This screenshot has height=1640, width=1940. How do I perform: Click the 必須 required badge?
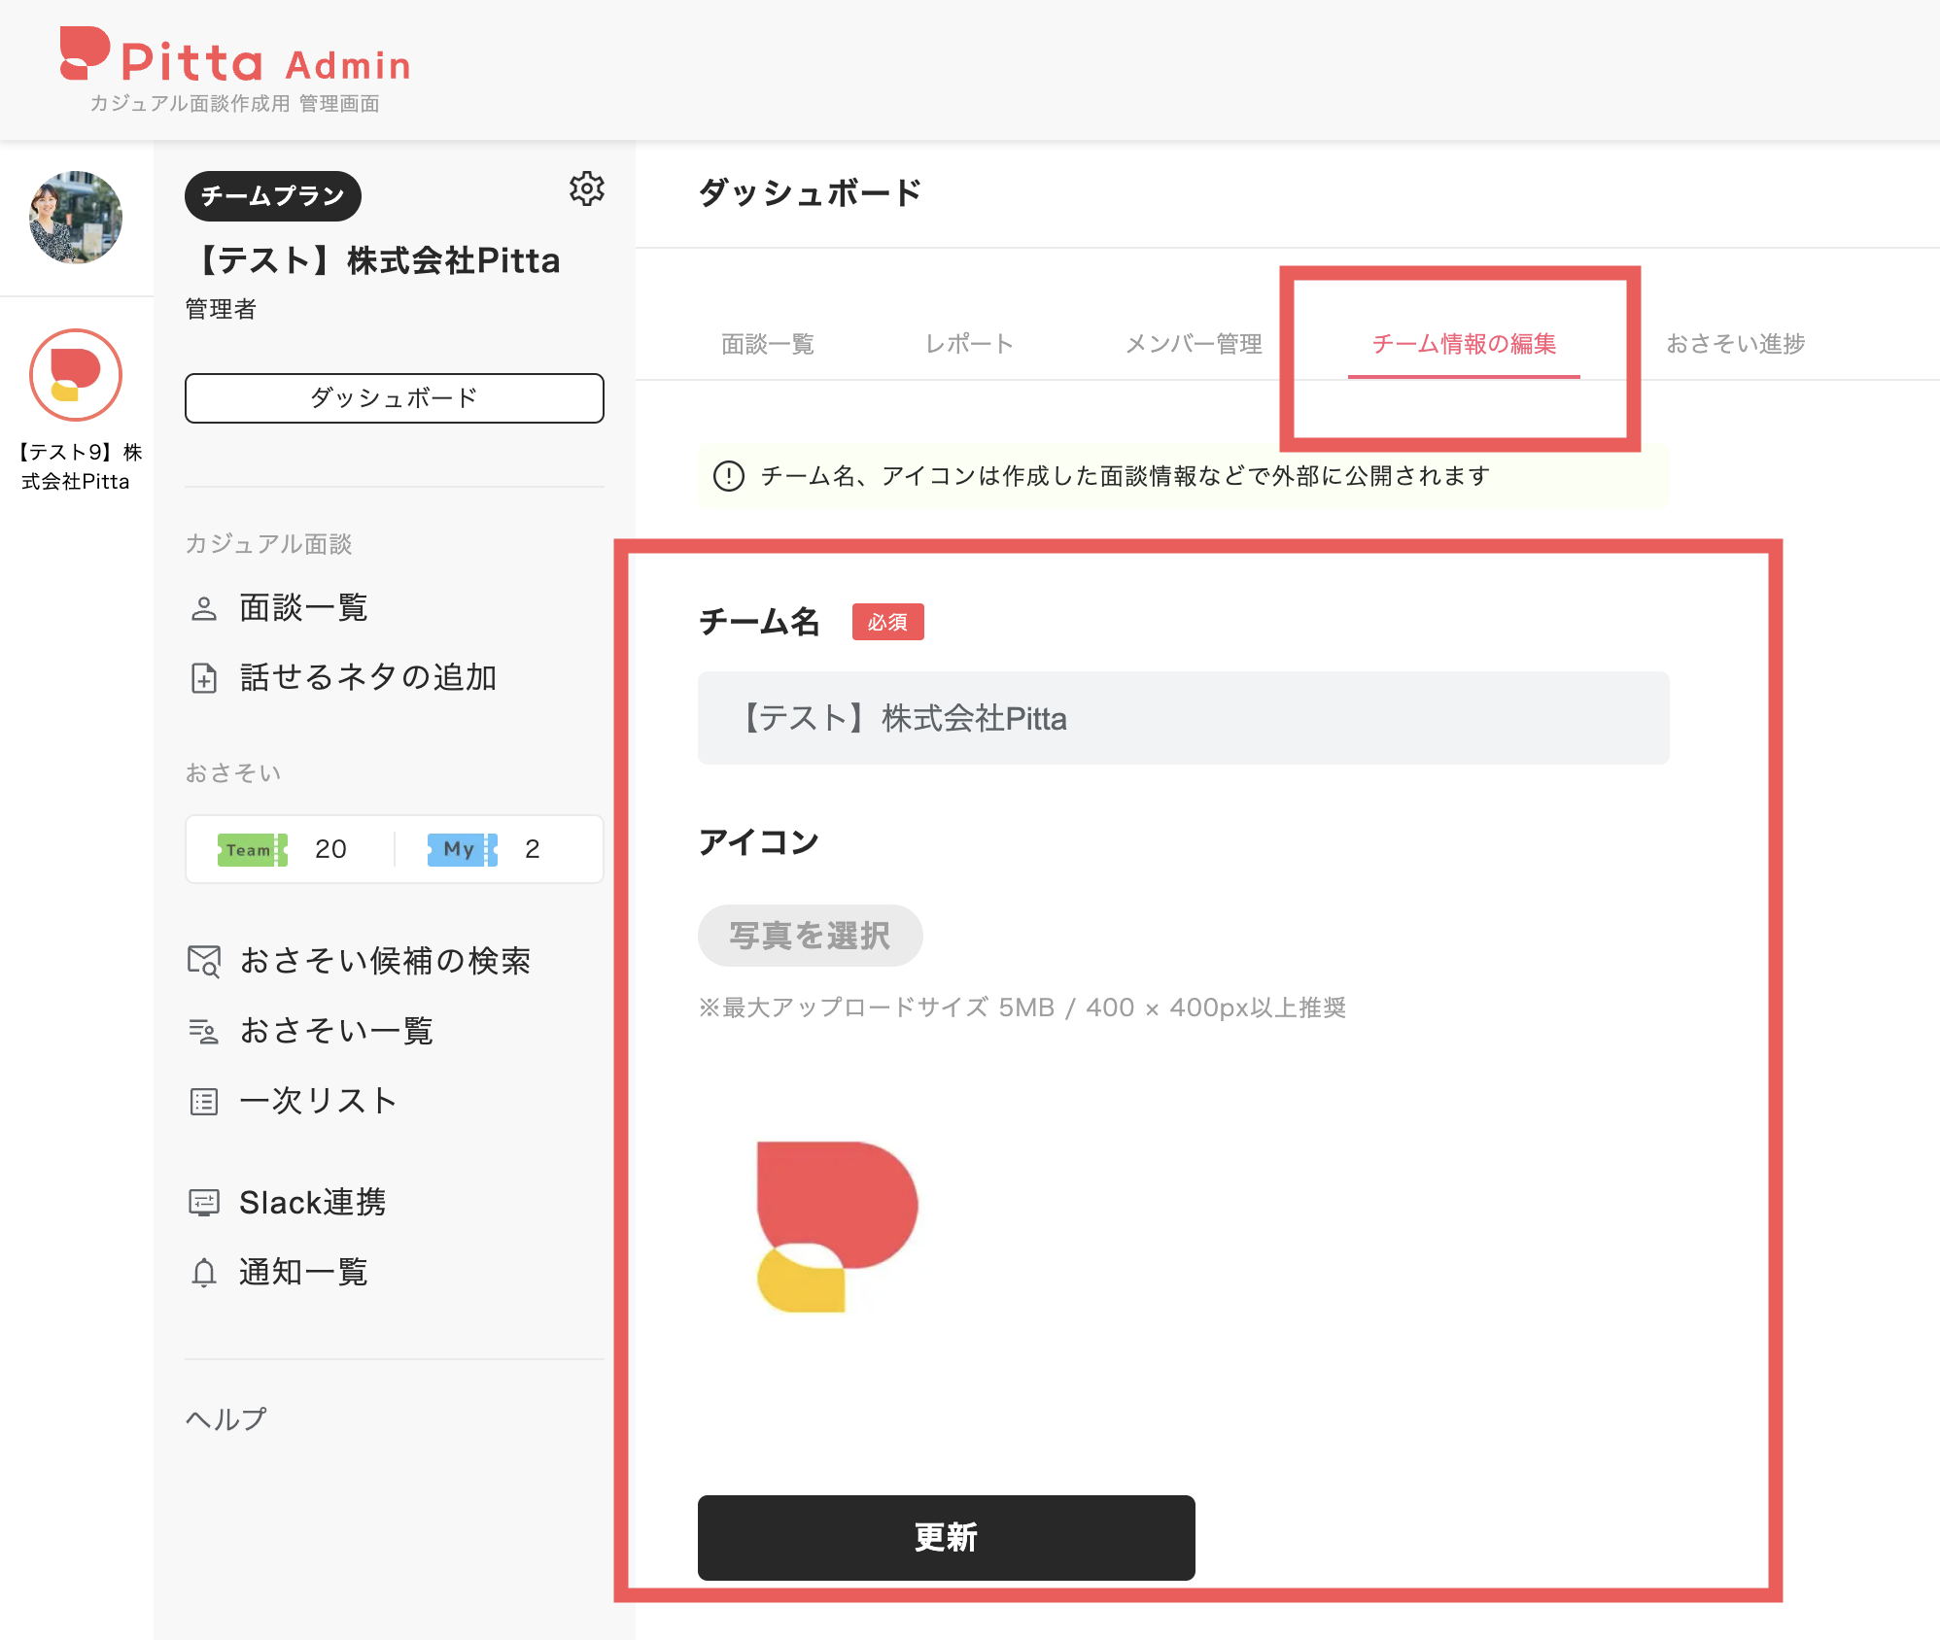(887, 622)
